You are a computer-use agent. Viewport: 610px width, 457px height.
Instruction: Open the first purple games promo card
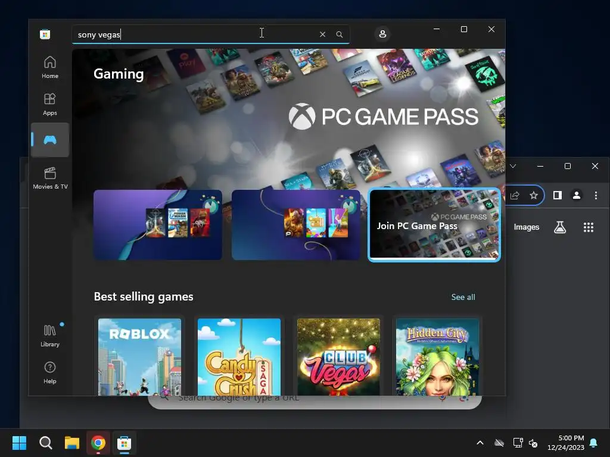(x=158, y=224)
